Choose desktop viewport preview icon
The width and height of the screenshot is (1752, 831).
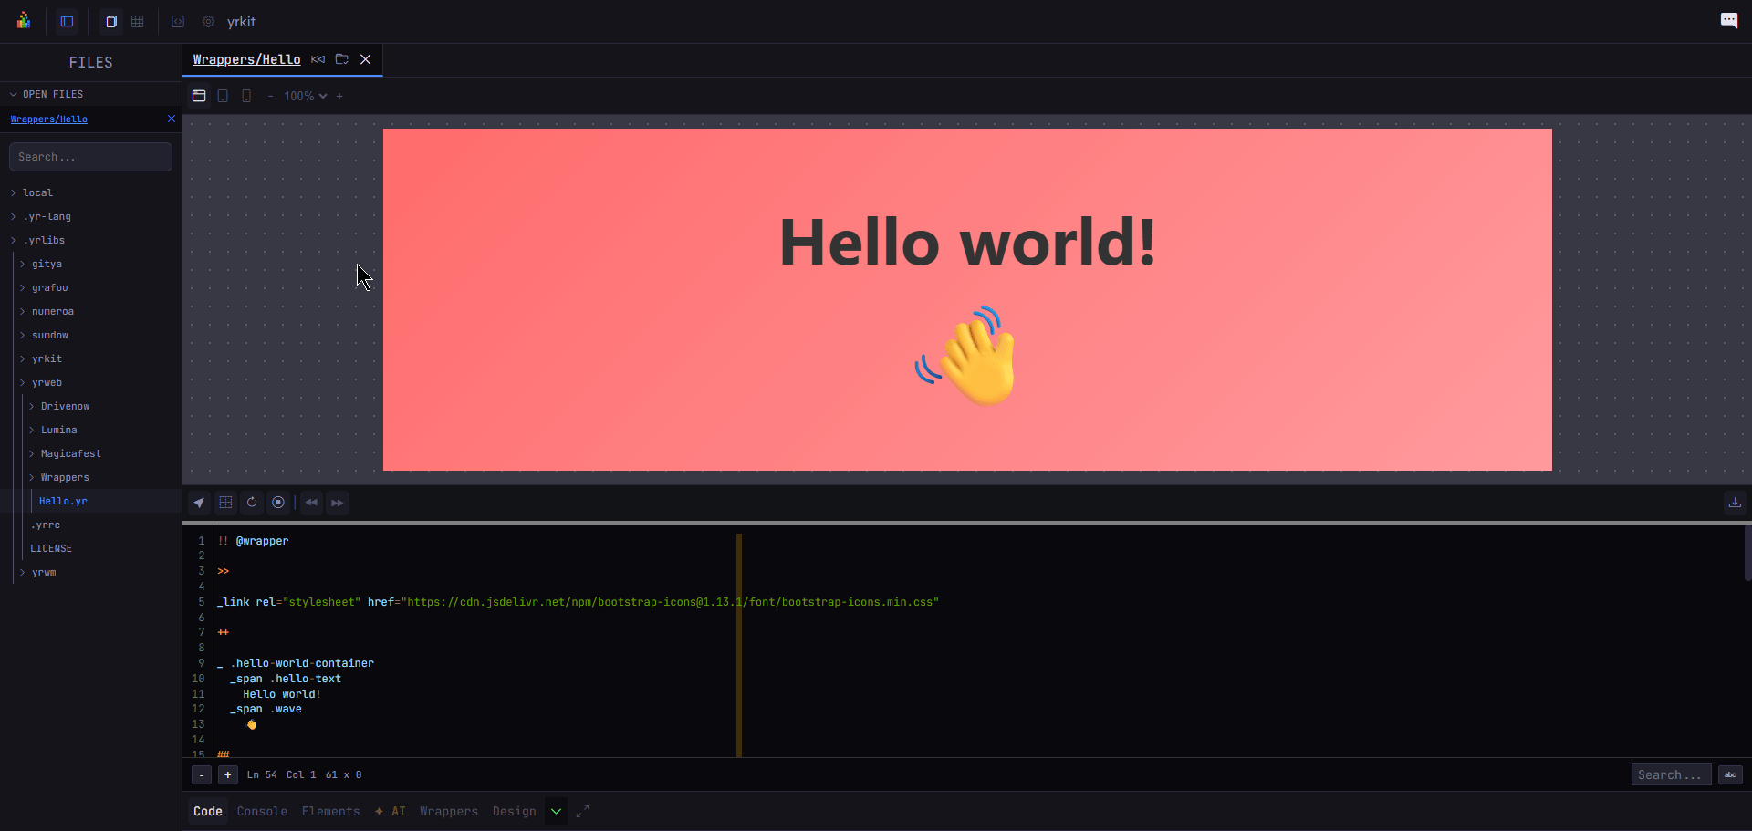199,96
